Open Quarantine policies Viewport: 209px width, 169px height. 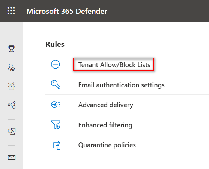click(107, 145)
